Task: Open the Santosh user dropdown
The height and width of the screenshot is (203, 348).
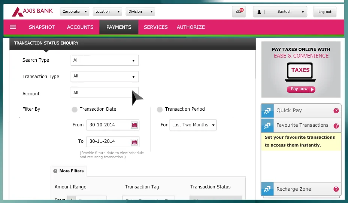Action: tap(280, 12)
